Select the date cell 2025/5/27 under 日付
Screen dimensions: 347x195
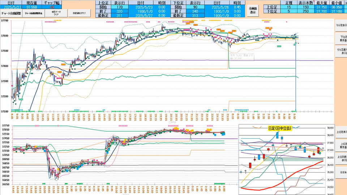(11, 7)
